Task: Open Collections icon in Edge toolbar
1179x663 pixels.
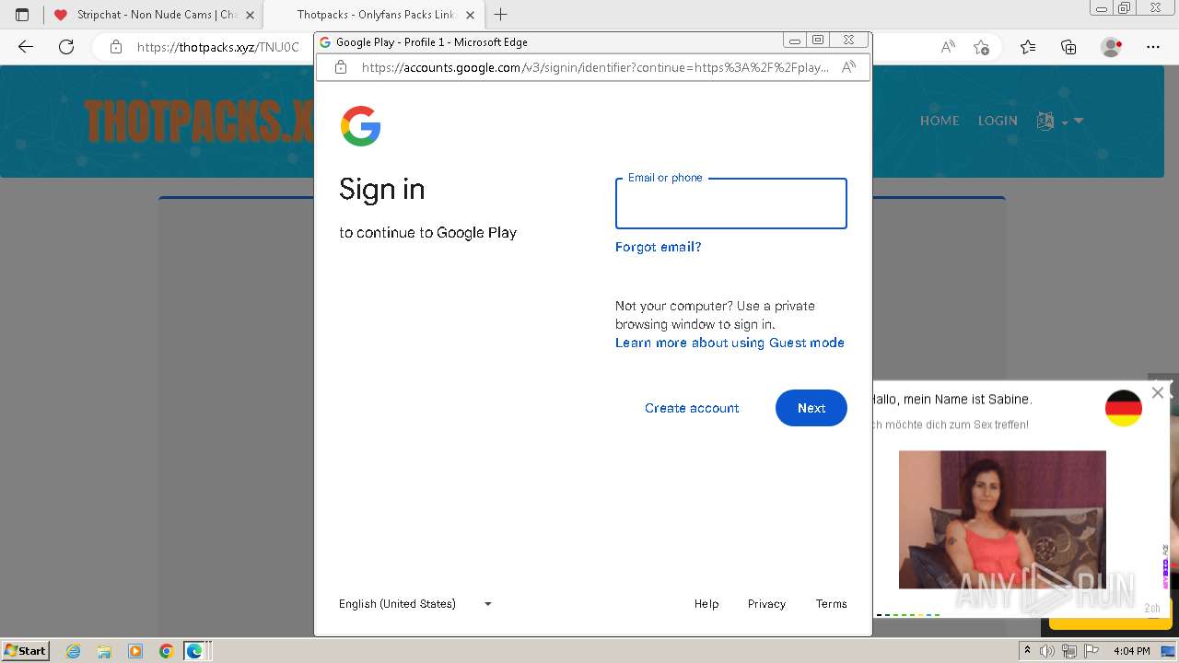Action: click(1068, 47)
